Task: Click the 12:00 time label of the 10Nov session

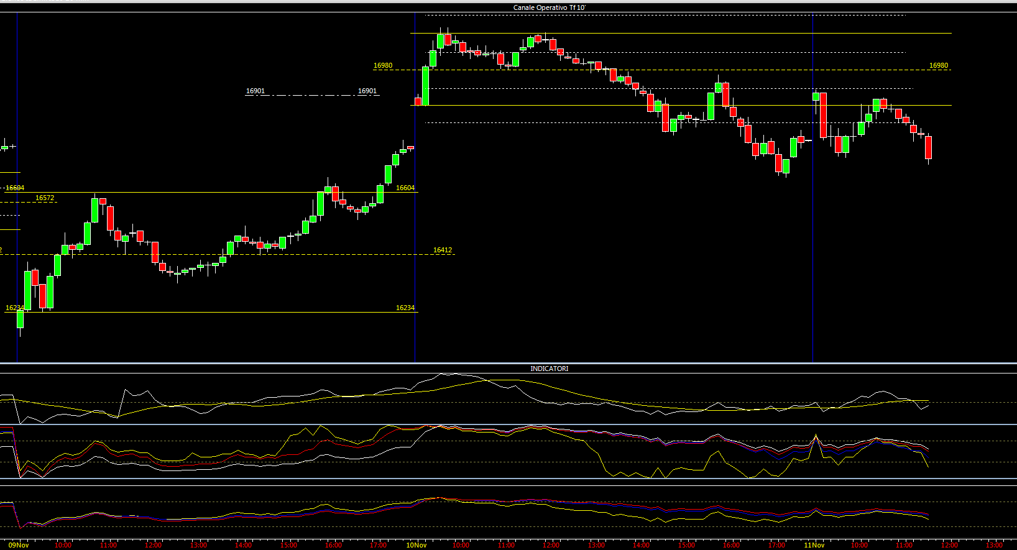Action: 551,545
